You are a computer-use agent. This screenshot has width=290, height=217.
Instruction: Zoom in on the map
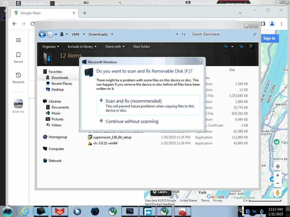pos(278,175)
